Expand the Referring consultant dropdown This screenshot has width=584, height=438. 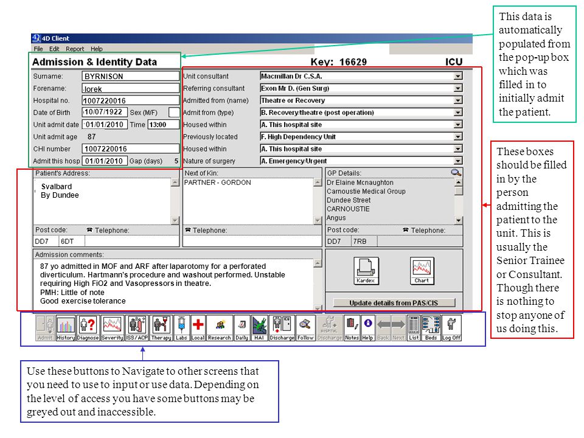click(458, 88)
